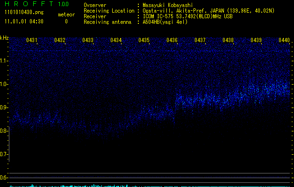
Task: Click the 0435 time marker
Action: pos(144,41)
